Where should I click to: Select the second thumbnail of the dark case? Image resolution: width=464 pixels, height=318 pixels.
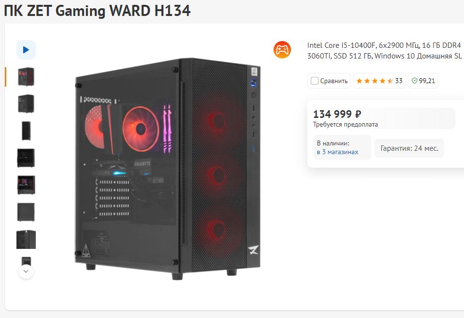pos(26,103)
